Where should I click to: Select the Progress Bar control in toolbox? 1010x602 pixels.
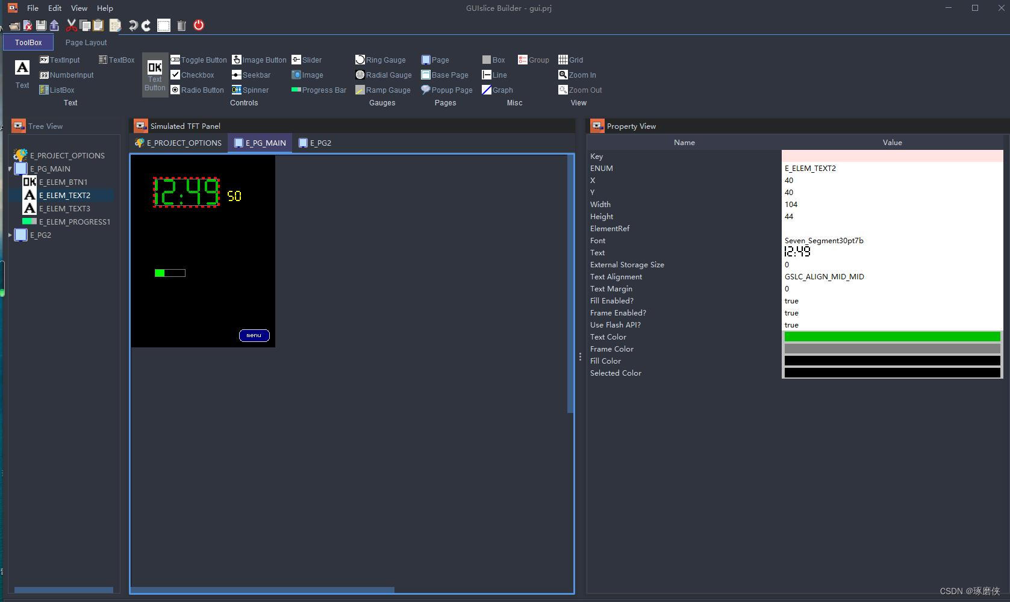319,90
